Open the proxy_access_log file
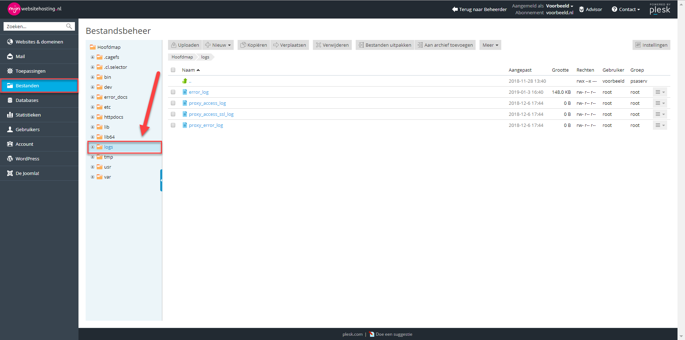The image size is (685, 340). point(207,103)
